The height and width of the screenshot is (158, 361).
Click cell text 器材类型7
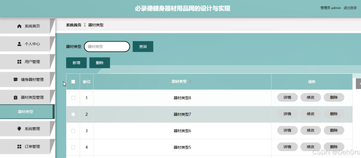[x=182, y=114]
